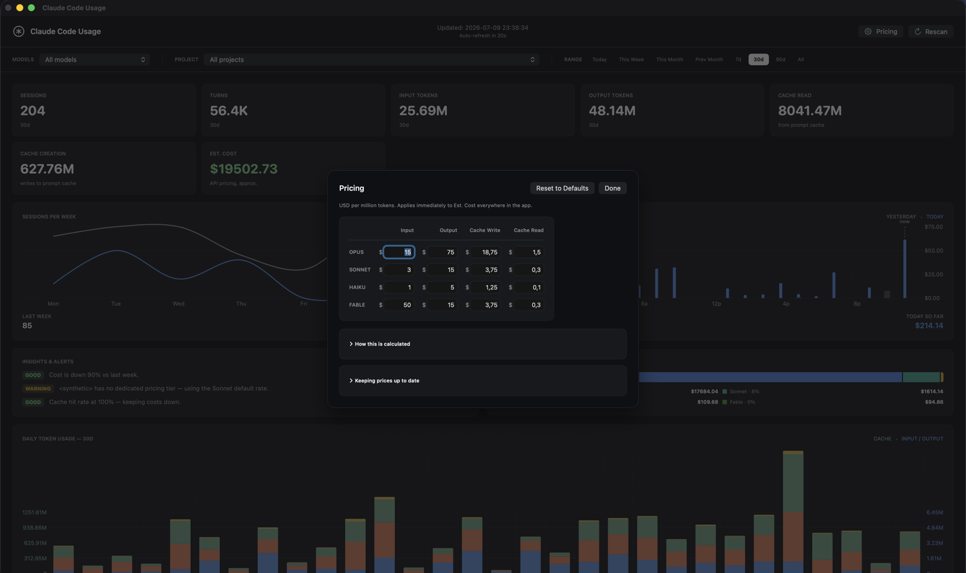Viewport: 966px width, 573px height.
Task: Edit the Sonnet Input price field
Action: (399, 270)
